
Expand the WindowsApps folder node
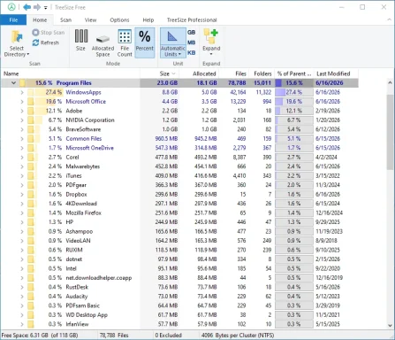22,92
